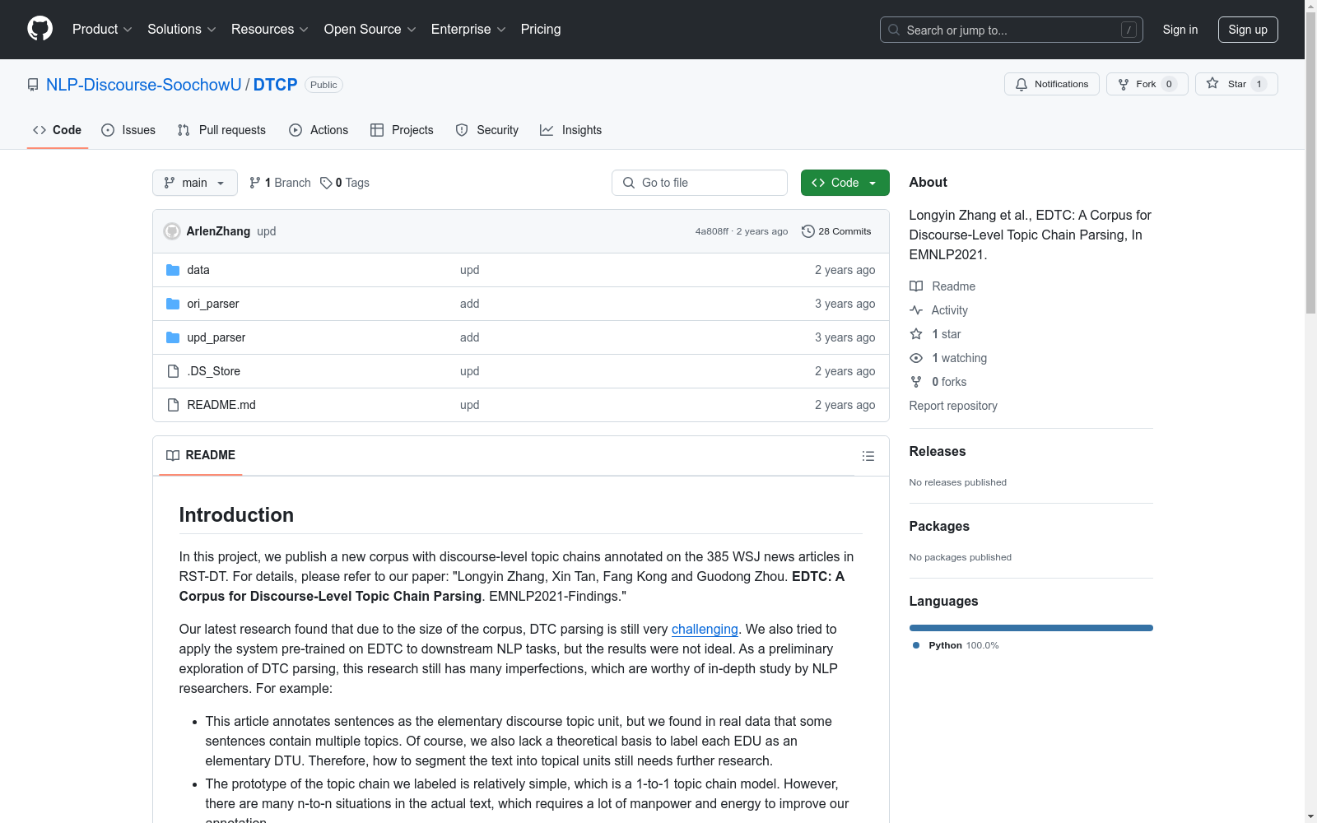1317x823 pixels.
Task: Switch to the Insights tab
Action: tap(570, 130)
